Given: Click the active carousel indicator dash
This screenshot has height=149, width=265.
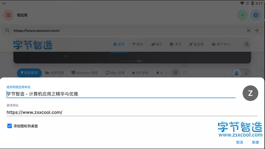Looking at the screenshot, I should click(x=139, y=61).
